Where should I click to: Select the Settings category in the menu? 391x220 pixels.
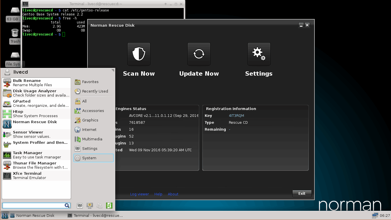coord(93,148)
